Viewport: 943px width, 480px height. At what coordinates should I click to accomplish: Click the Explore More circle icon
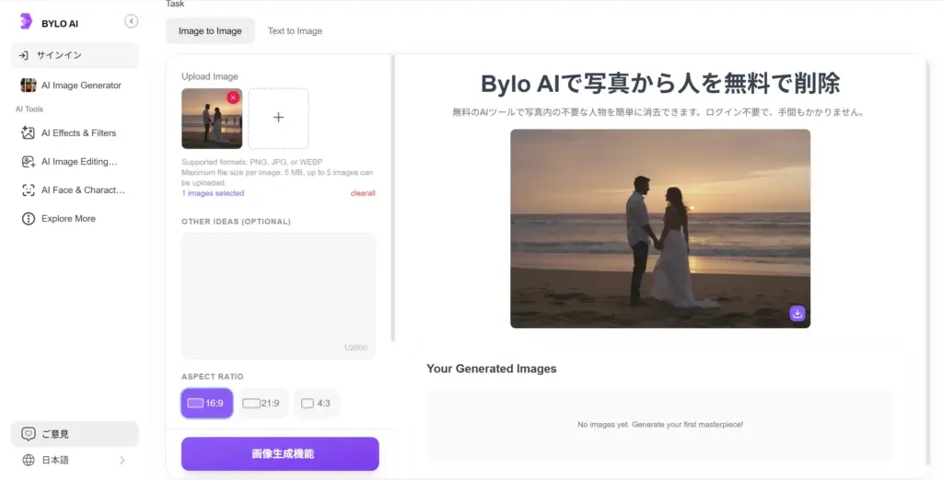[28, 219]
